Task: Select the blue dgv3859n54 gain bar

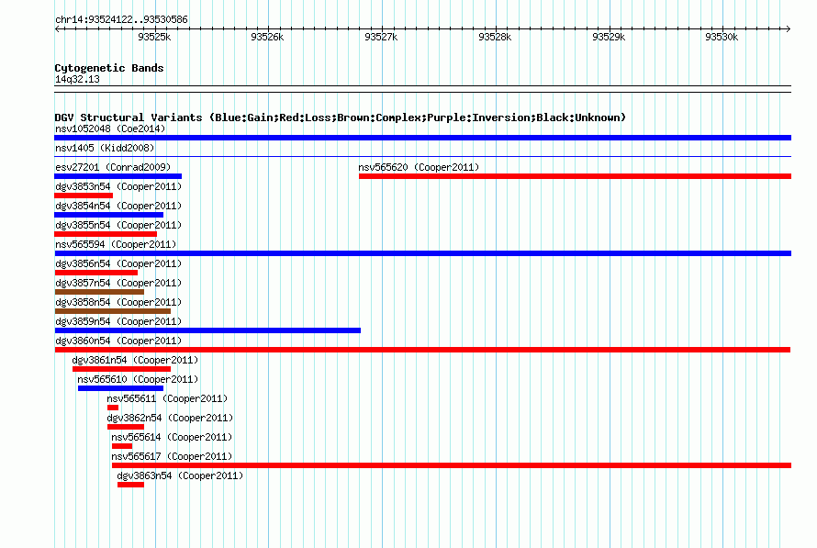Action: [x=207, y=330]
